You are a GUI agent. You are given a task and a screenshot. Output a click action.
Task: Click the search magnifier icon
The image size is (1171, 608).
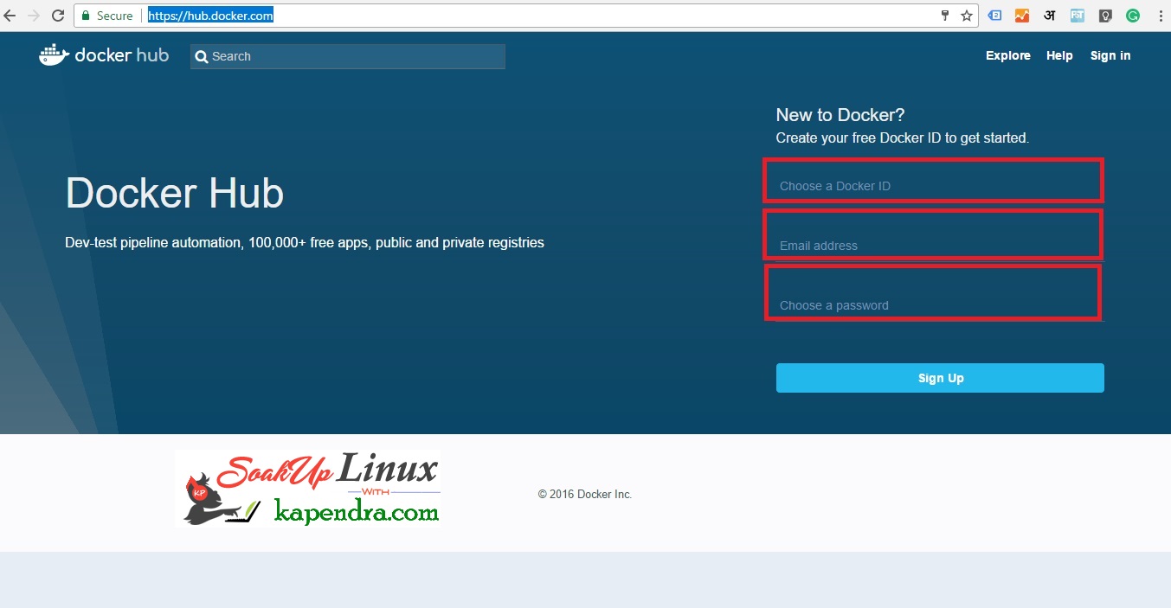201,56
